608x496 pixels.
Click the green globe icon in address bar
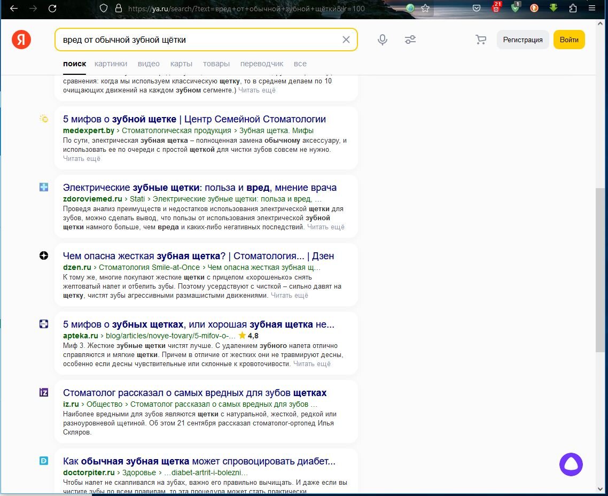click(x=410, y=8)
